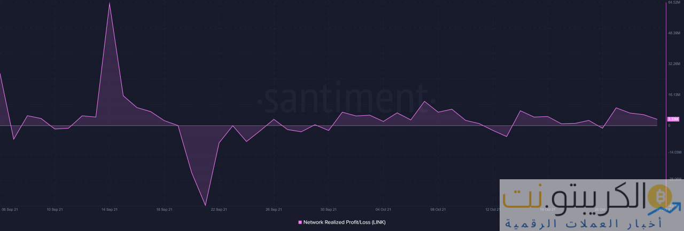
Task: Click the highest spike peak near 14 Sep
Action: 110,3
